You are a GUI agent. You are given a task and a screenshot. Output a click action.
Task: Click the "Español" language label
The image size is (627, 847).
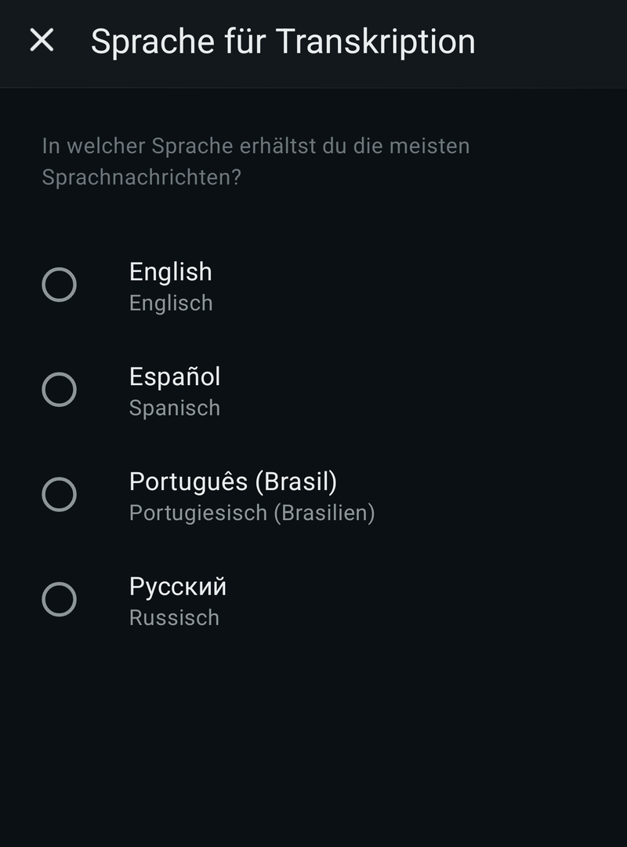(174, 376)
